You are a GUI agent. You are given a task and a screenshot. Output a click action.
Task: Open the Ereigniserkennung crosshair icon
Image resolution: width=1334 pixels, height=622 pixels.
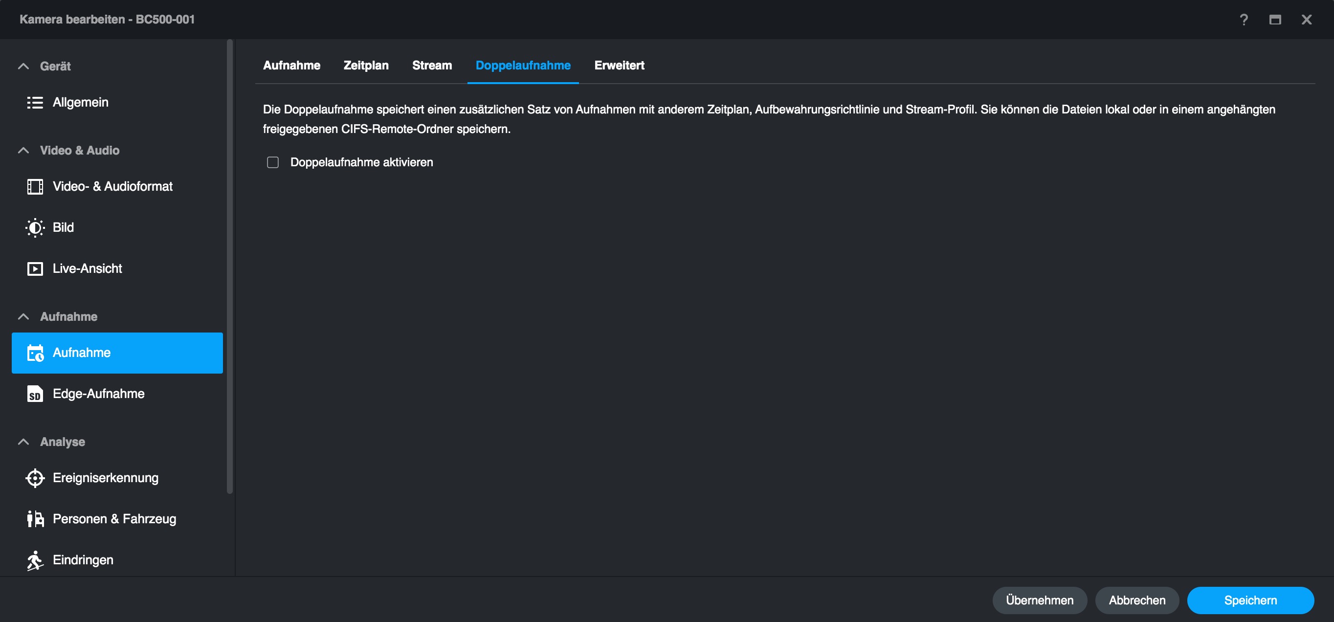35,478
